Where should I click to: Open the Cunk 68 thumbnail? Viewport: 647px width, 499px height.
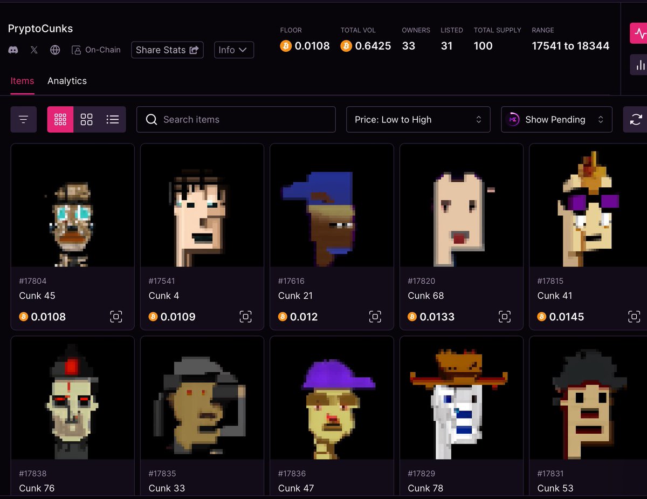tap(462, 206)
